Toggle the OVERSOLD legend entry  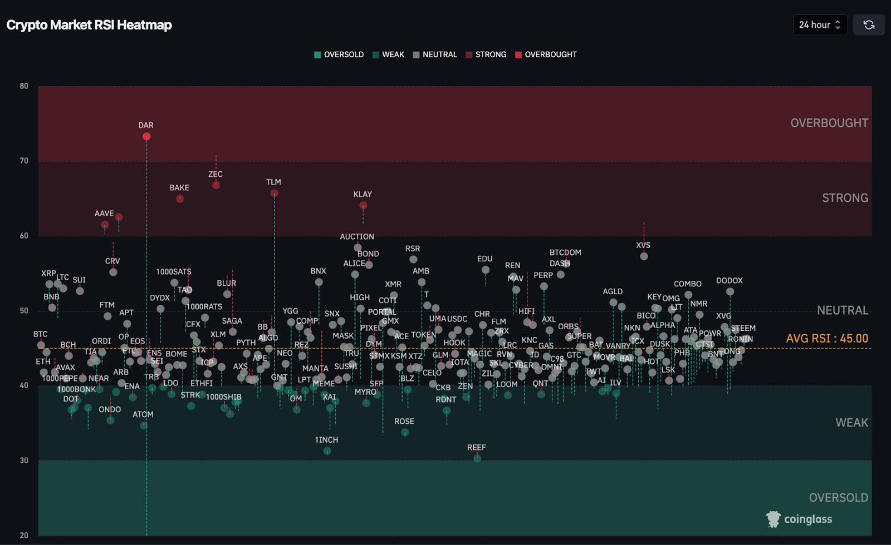(x=339, y=54)
